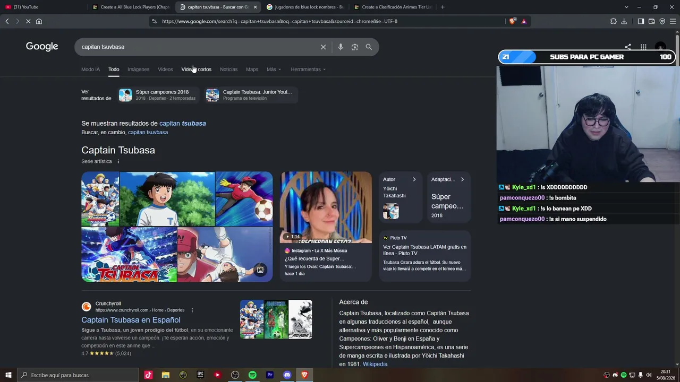Open Discord from the taskbar
Screen dimensions: 680x382
(287, 375)
